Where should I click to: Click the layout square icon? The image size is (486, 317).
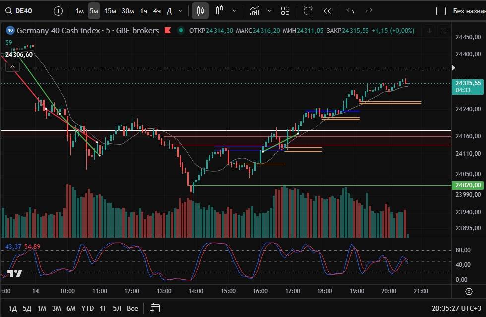(x=441, y=11)
